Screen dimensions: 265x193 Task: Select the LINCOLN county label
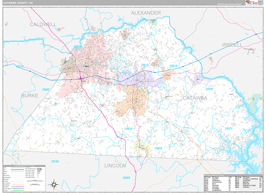(115, 166)
